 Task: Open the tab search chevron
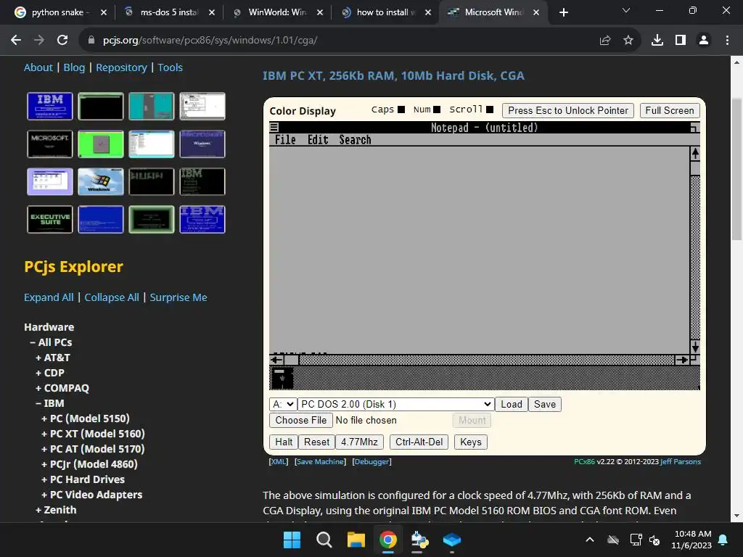pyautogui.click(x=626, y=10)
